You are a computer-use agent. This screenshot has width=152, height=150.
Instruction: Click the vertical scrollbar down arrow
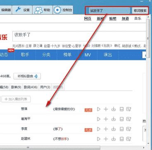pyautogui.click(x=148, y=143)
